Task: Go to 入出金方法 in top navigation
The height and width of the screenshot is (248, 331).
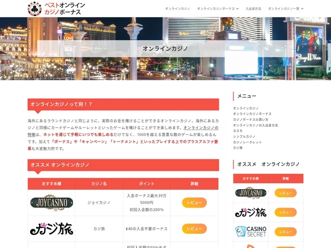Action: [253, 9]
